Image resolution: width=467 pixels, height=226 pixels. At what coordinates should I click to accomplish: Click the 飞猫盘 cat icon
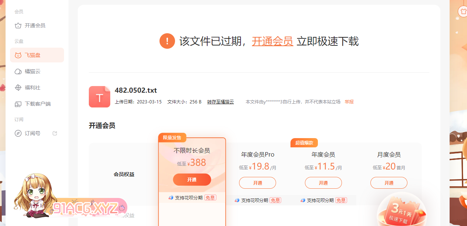[18, 55]
